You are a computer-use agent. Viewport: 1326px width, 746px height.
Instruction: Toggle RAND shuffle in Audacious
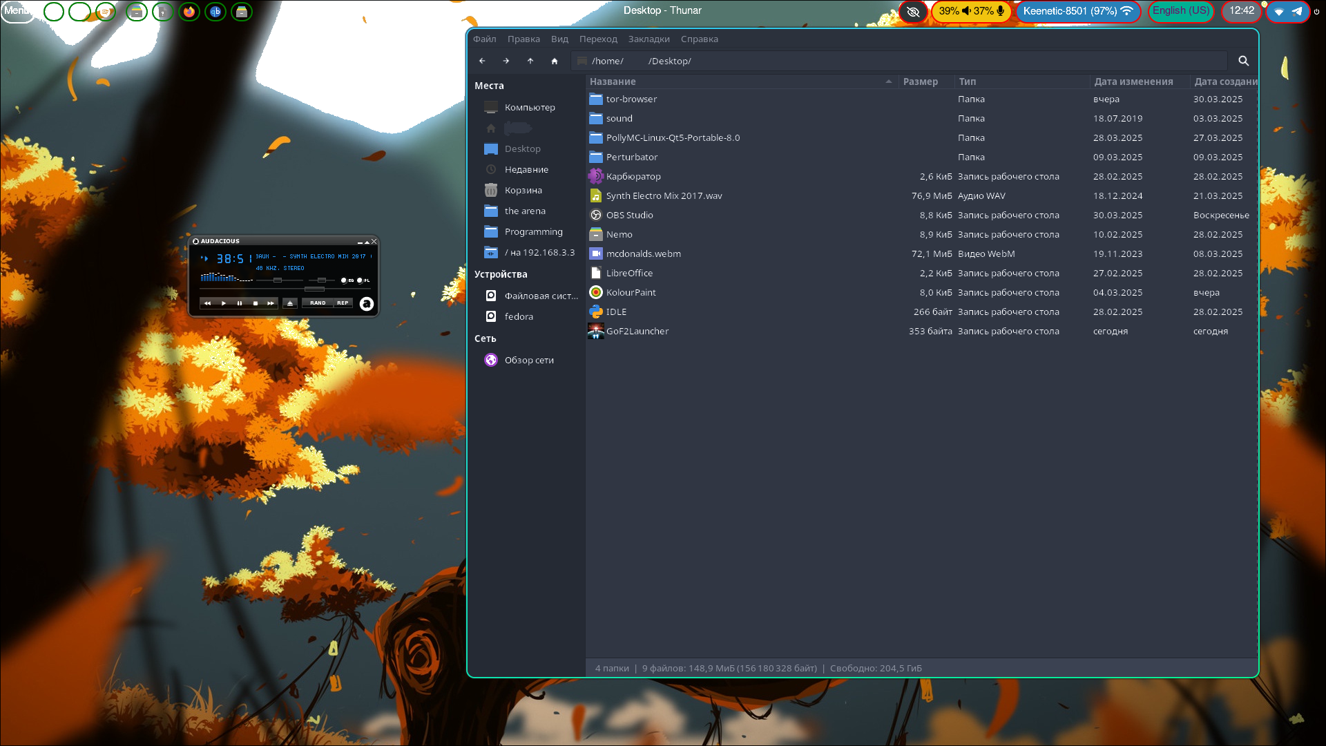tap(318, 303)
